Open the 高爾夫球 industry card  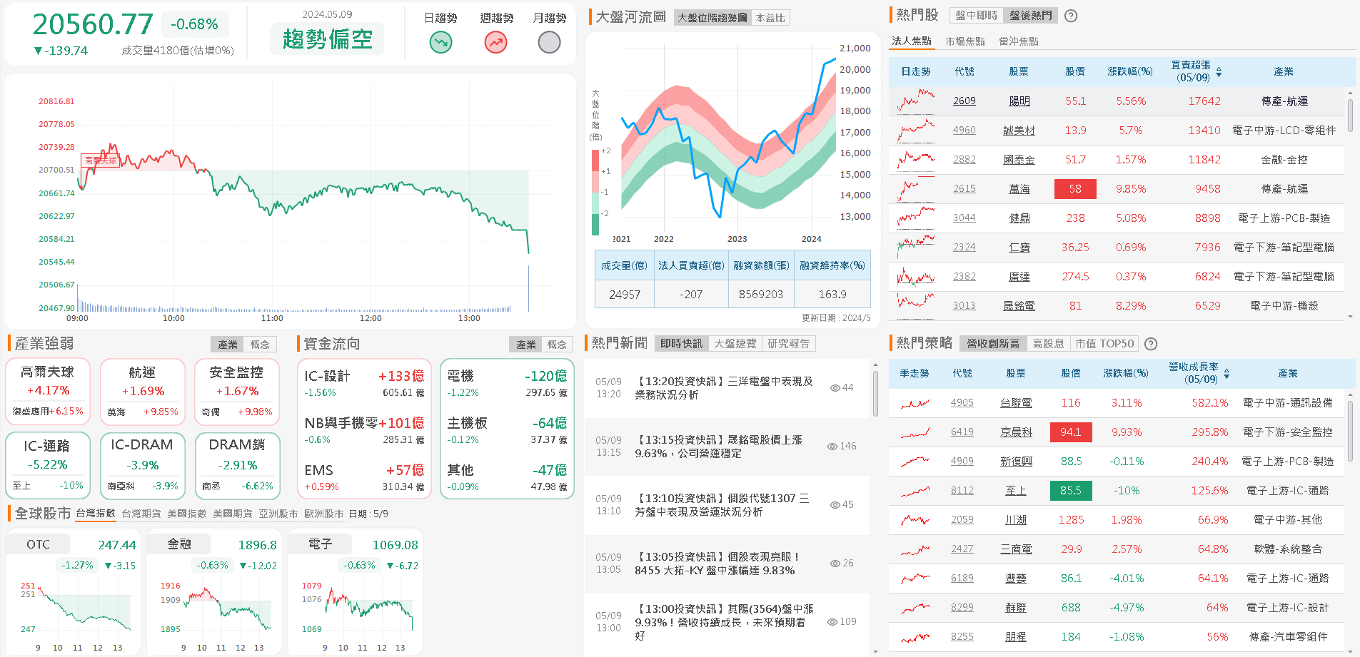[48, 392]
